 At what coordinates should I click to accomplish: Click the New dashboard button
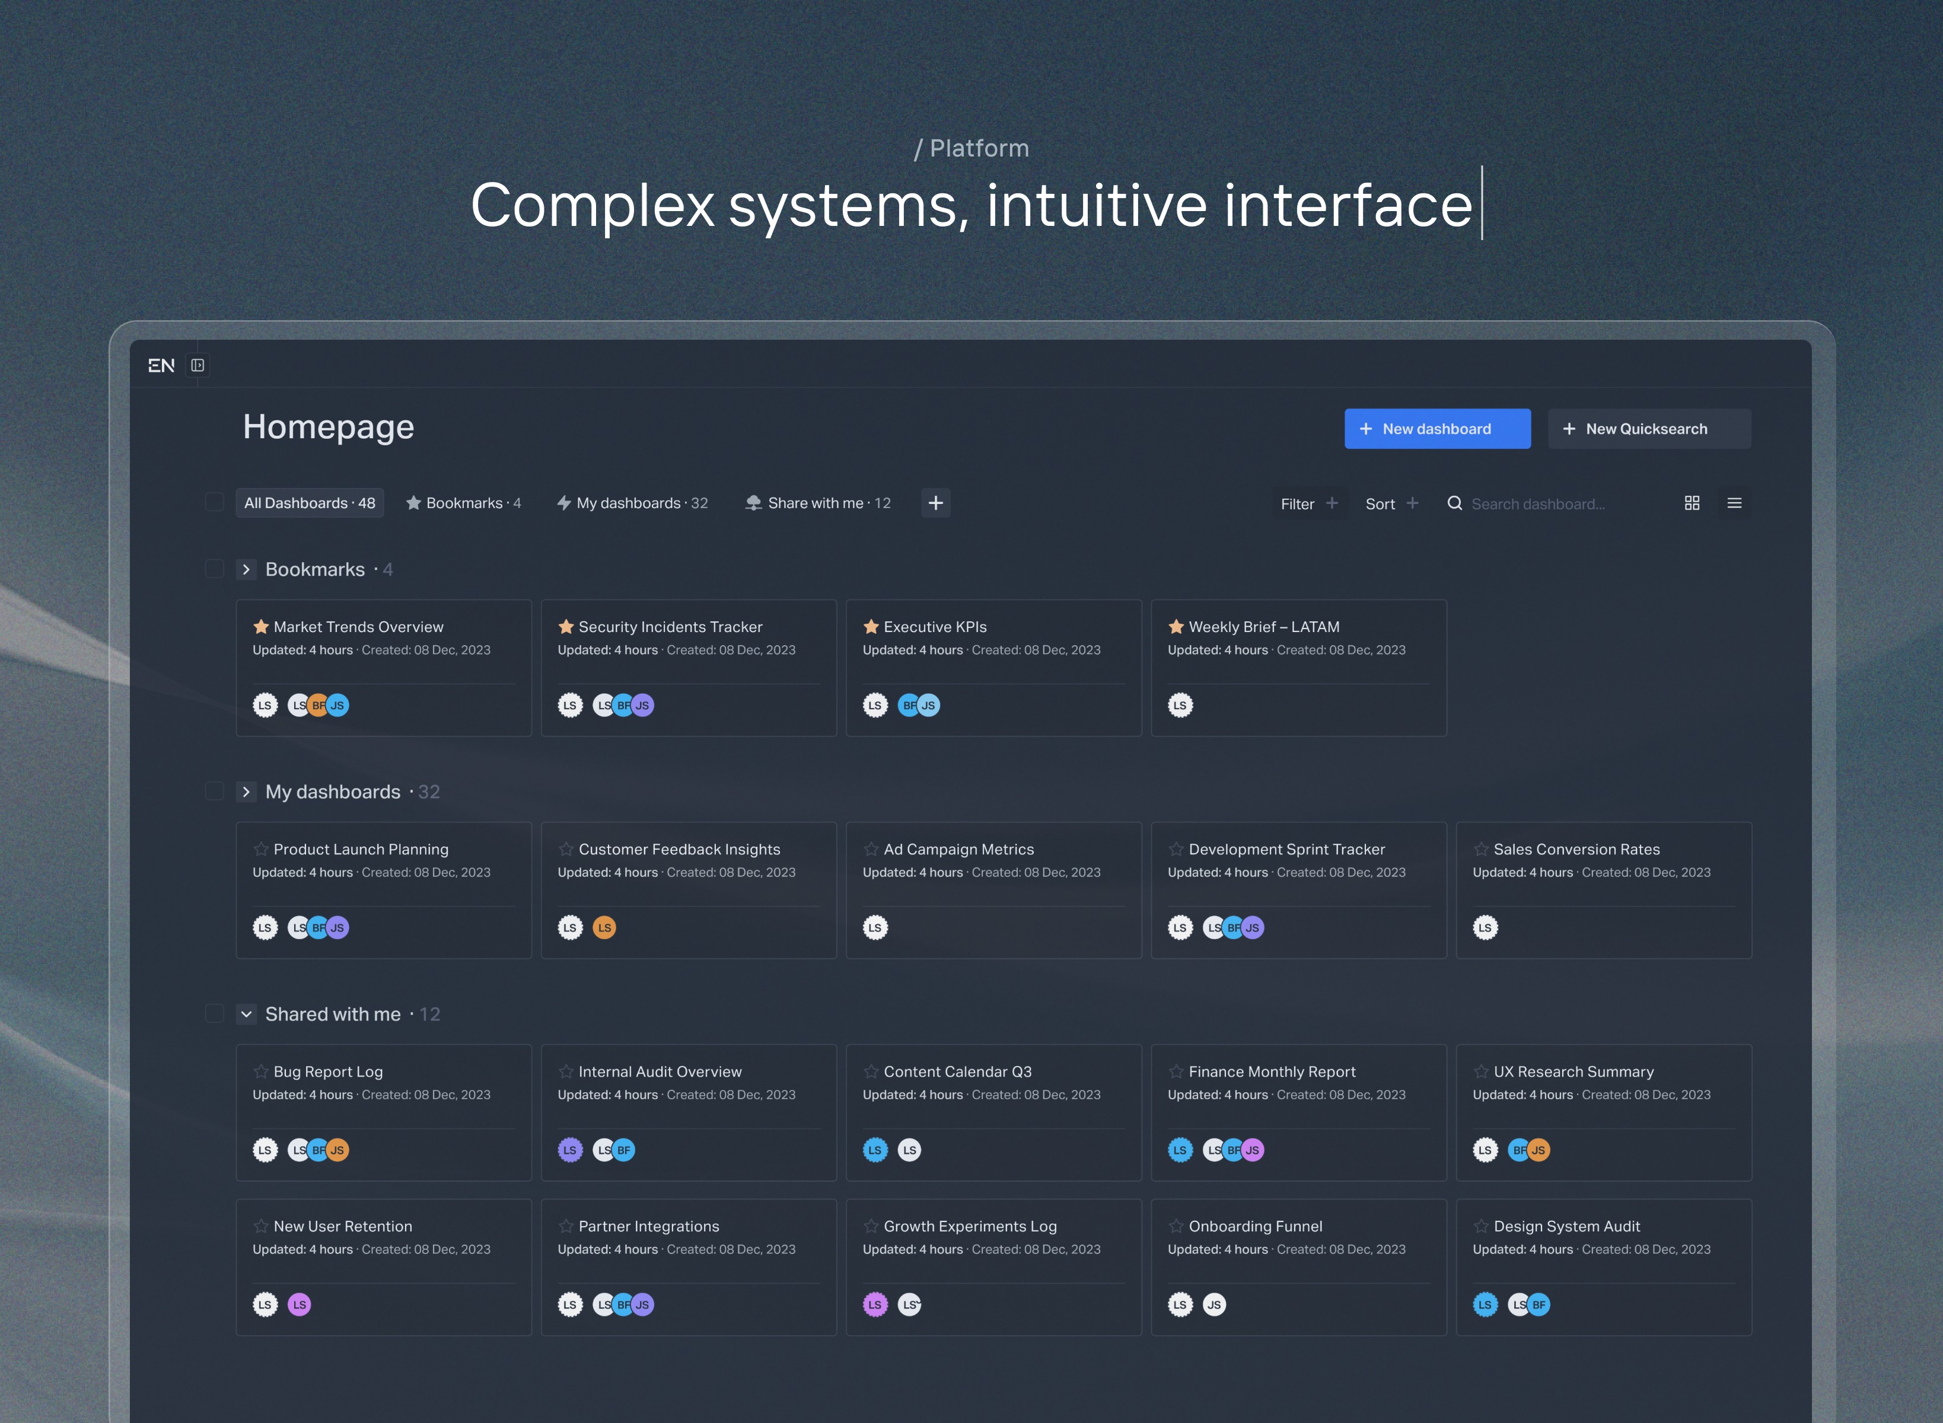[1436, 429]
